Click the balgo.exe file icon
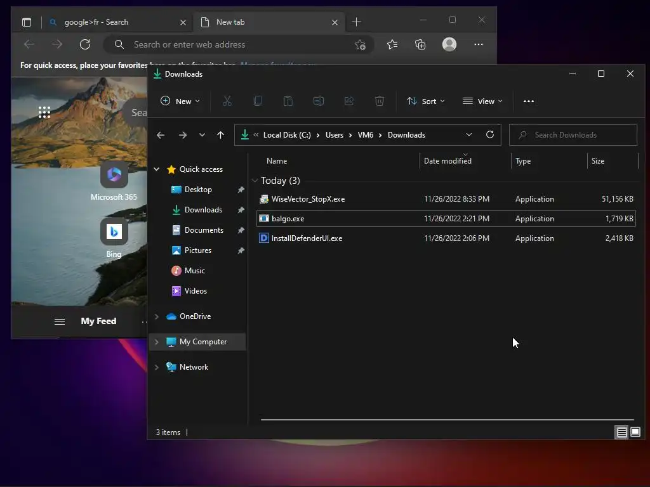Image resolution: width=650 pixels, height=487 pixels. coord(264,219)
